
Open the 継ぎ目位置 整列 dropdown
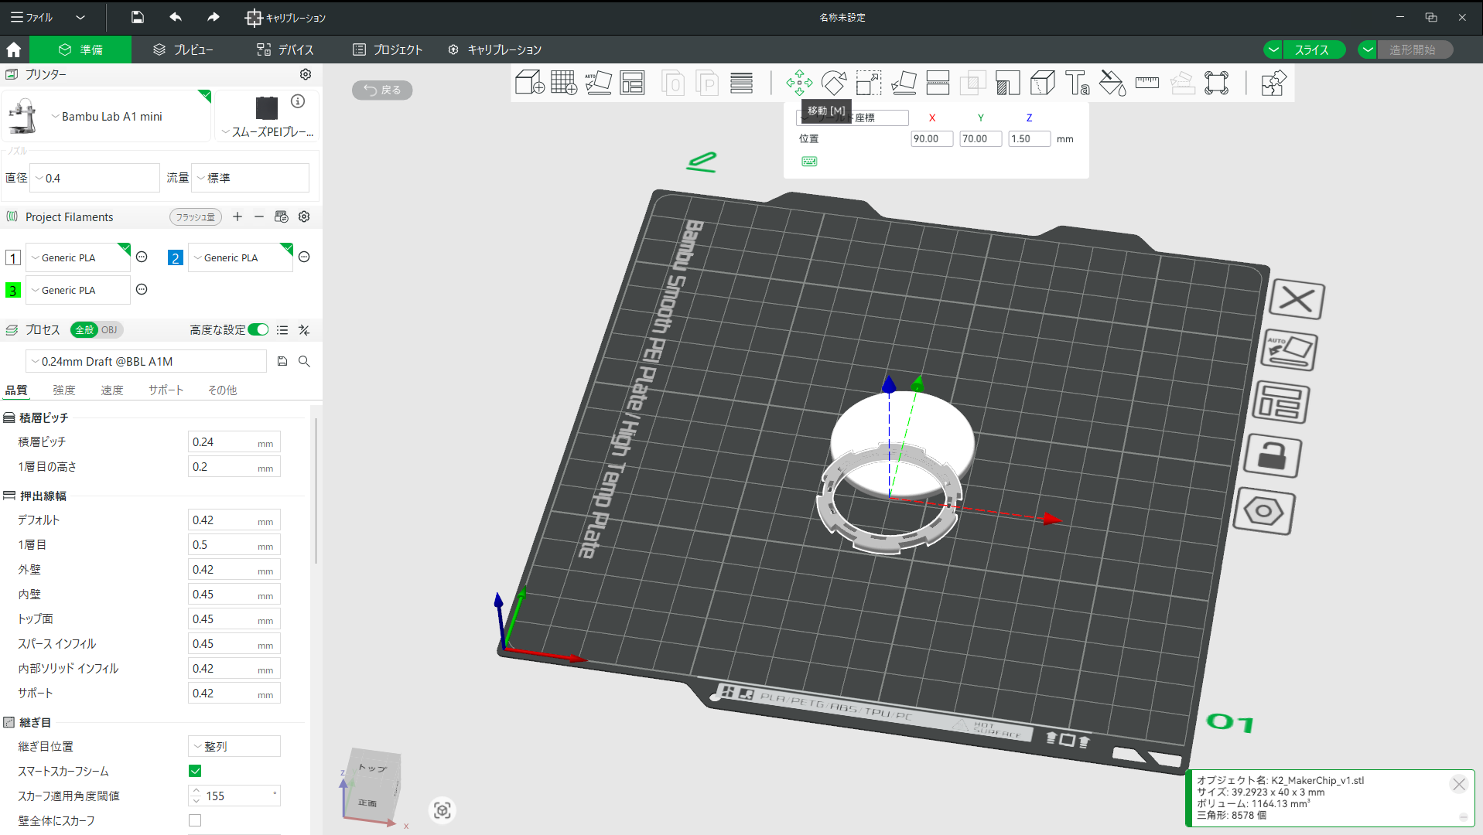[x=234, y=746]
